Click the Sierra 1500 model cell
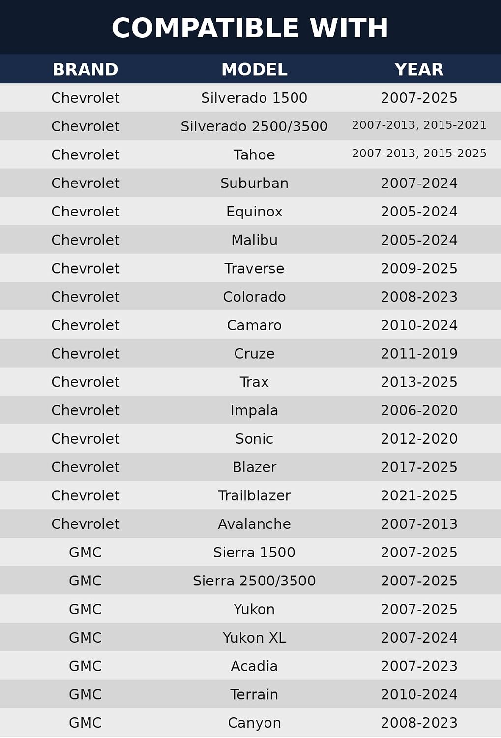Screen dimensions: 501x738 (254, 553)
